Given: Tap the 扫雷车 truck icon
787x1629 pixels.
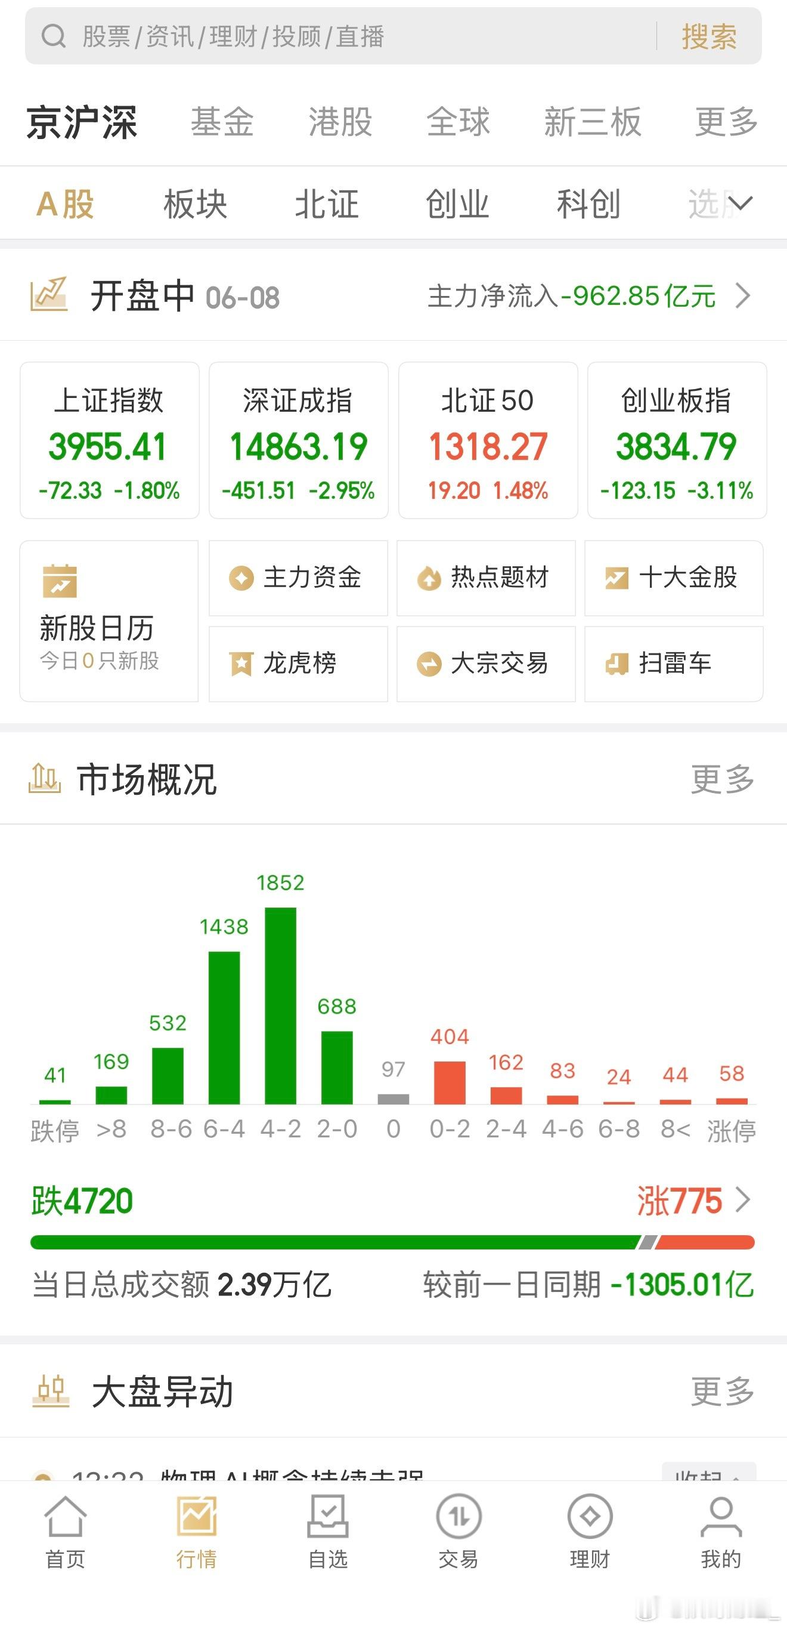Looking at the screenshot, I should point(616,664).
